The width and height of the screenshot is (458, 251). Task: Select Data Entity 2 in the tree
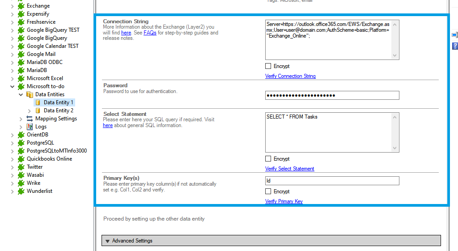pyautogui.click(x=59, y=111)
